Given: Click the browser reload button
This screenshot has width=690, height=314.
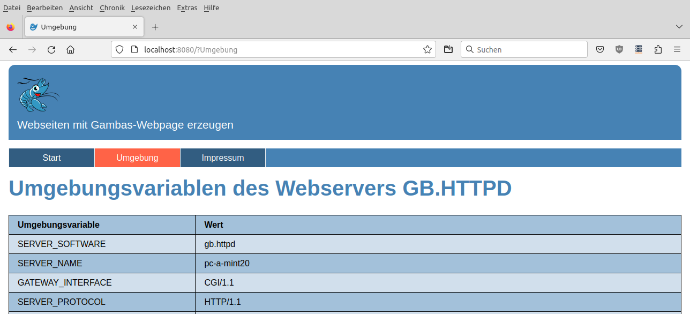Looking at the screenshot, I should (x=51, y=50).
